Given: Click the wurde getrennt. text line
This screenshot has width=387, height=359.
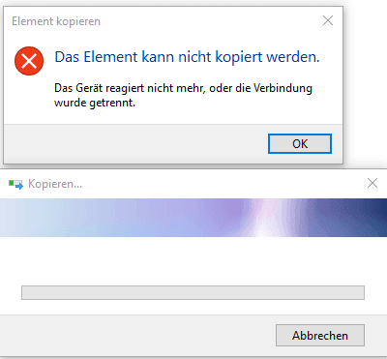Looking at the screenshot, I should [95, 104].
